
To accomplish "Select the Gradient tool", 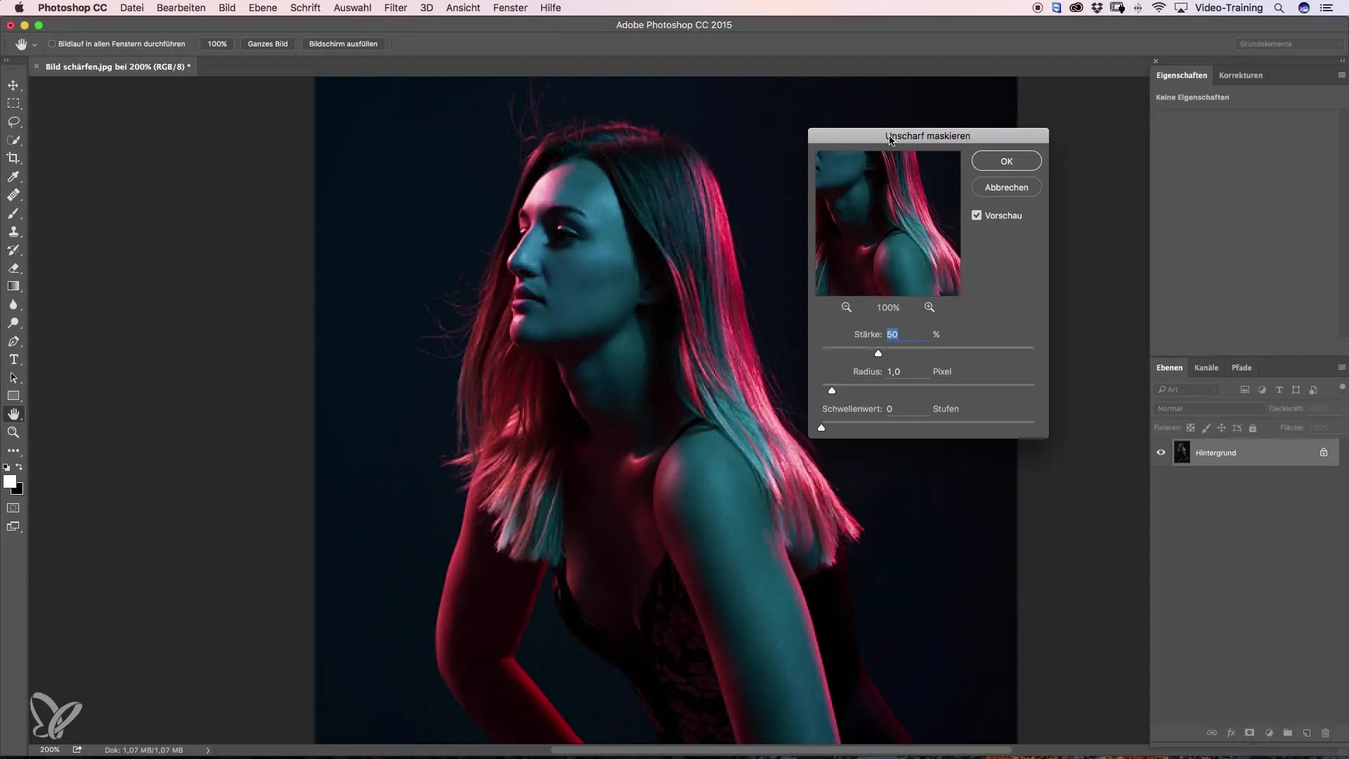I will 13,286.
